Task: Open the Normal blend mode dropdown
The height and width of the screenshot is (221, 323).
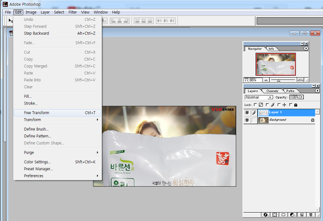Action: (259, 97)
